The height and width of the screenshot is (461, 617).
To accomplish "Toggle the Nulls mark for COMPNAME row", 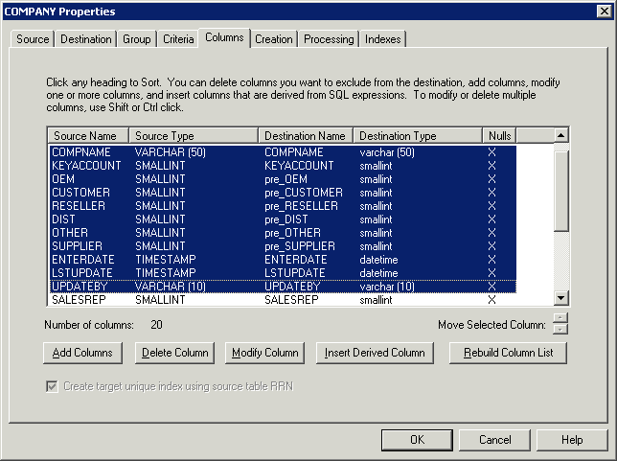I will (492, 152).
